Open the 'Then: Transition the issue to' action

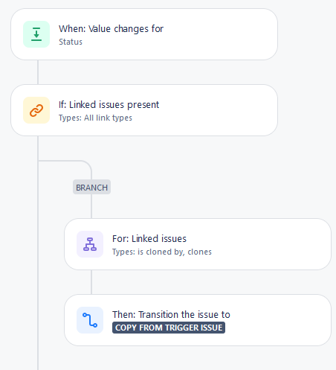pyautogui.click(x=198, y=320)
